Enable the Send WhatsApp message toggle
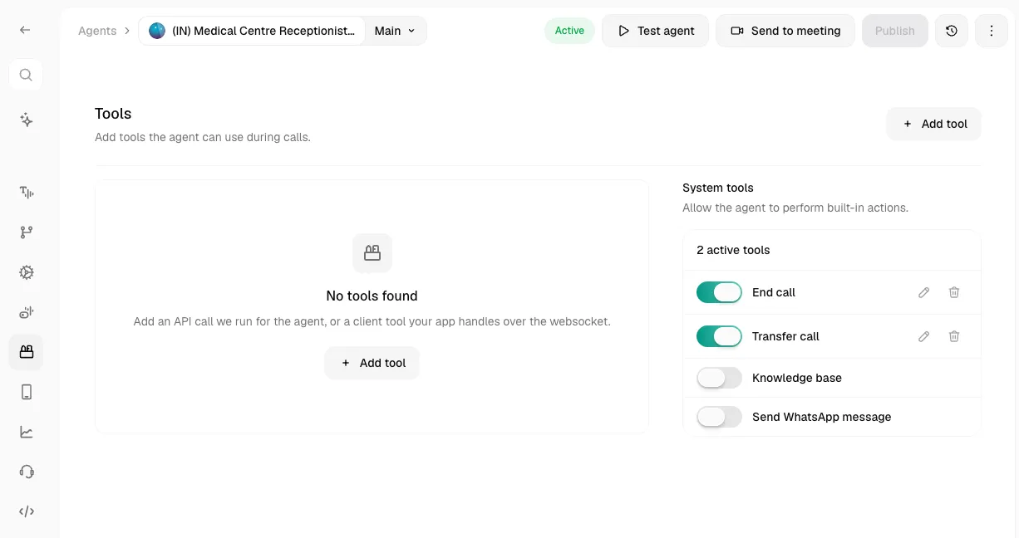 tap(719, 417)
